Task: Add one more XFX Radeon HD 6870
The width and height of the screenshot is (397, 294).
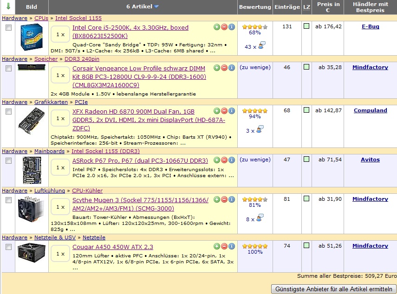Action: point(217,111)
